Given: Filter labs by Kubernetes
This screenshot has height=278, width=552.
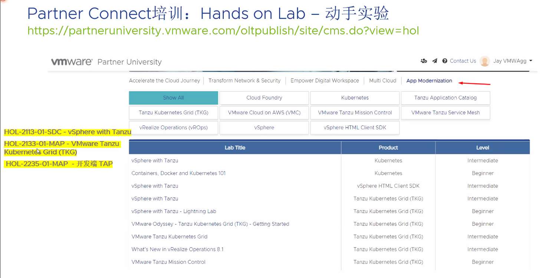Looking at the screenshot, I should pyautogui.click(x=355, y=98).
